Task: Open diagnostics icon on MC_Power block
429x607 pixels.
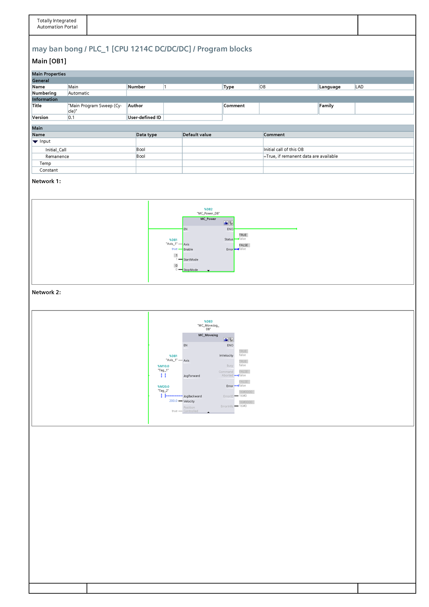Action: pyautogui.click(x=231, y=223)
